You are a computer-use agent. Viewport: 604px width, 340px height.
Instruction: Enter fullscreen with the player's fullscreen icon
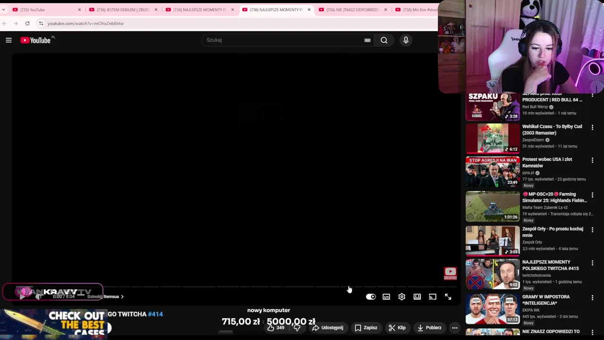448,297
